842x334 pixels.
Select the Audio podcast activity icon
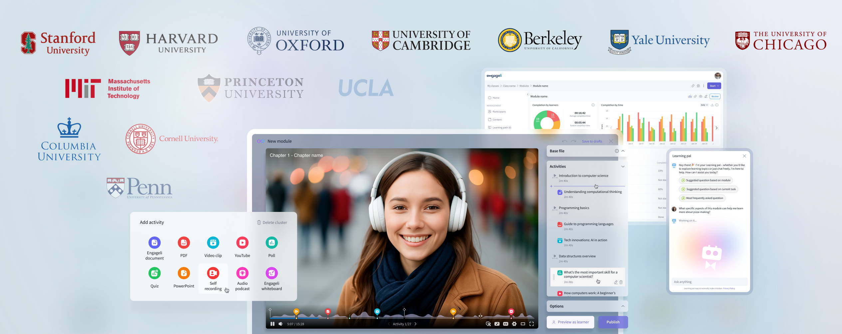pos(242,273)
